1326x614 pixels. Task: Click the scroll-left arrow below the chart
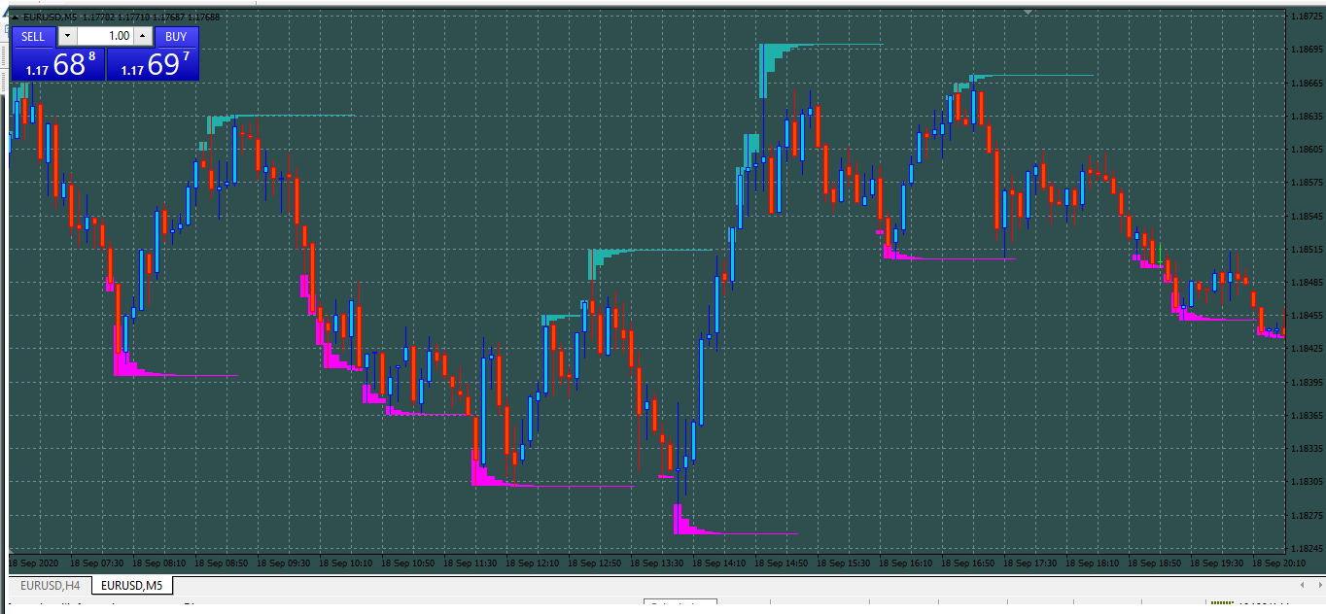point(1303,585)
